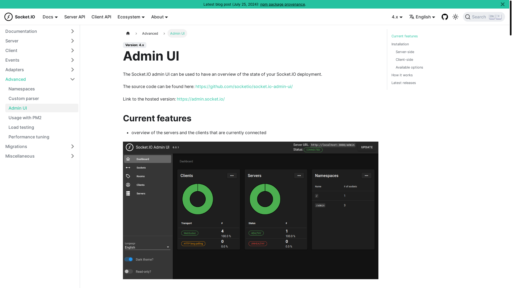
Task: Expand the Events sidebar category
Action: point(73,60)
